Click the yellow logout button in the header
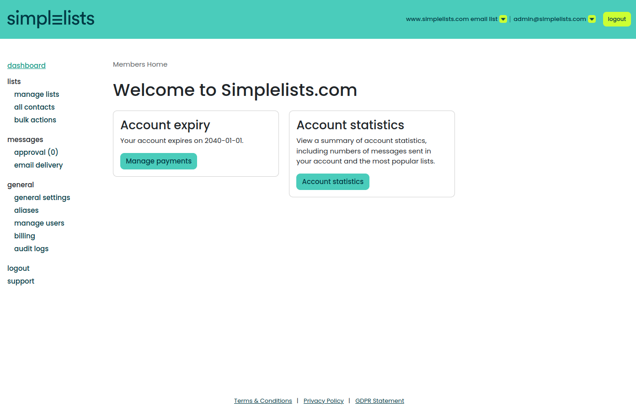 coord(617,19)
